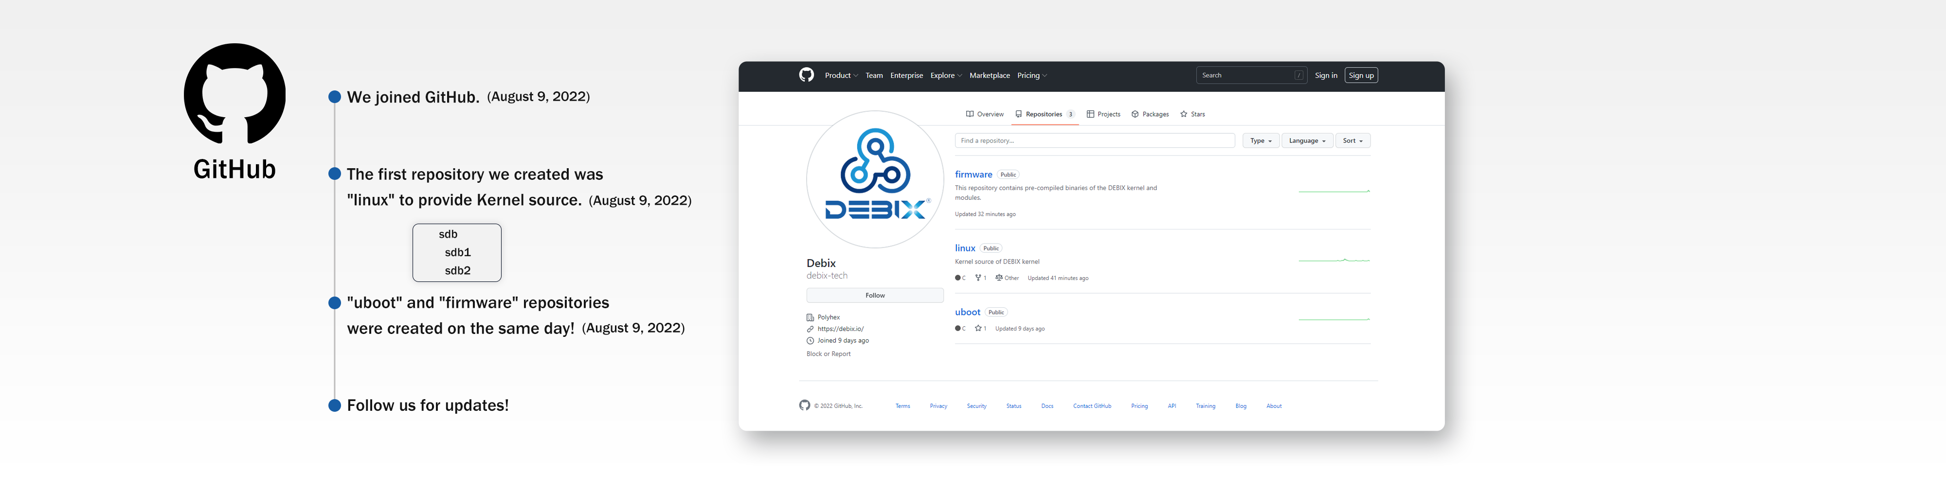Open Enterprise link in navbar
This screenshot has width=1946, height=491.
coord(906,75)
